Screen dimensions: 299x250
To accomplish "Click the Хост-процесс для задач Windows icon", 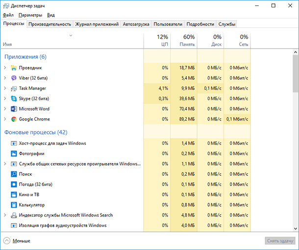I will (14, 143).
